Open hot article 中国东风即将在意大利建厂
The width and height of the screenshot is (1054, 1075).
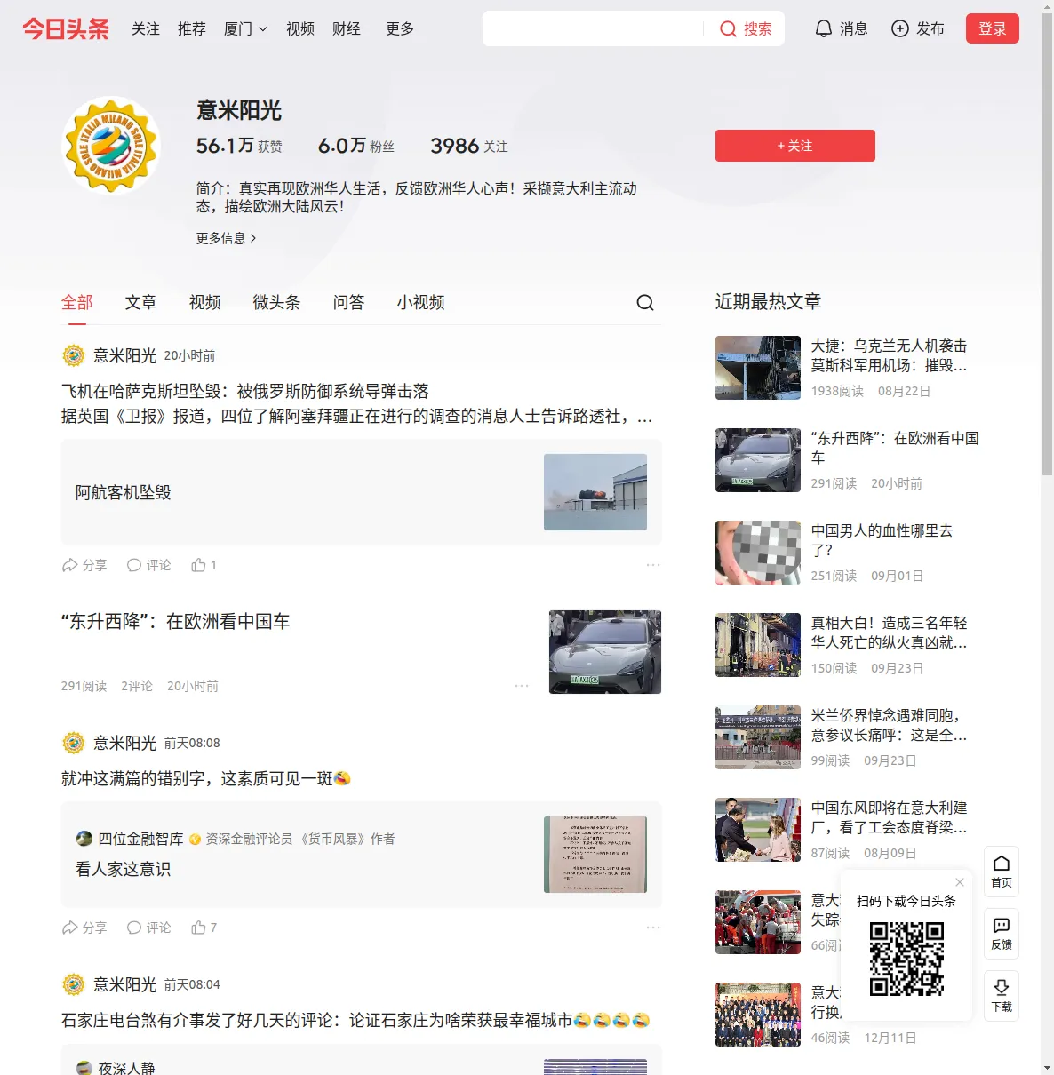(890, 817)
